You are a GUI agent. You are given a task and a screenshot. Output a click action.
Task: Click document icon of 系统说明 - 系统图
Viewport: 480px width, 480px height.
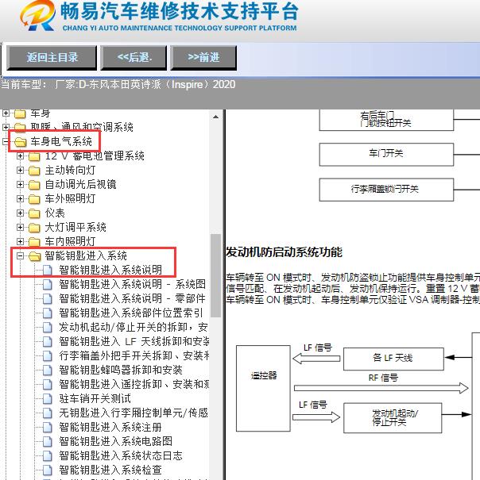pos(47,284)
